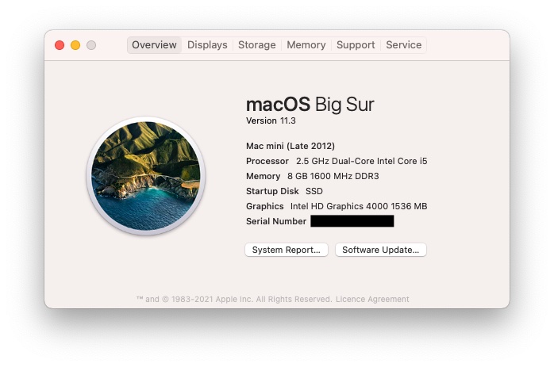This screenshot has width=554, height=367.
Task: Click the Startup Disk SSD value
Action: pyautogui.click(x=314, y=191)
